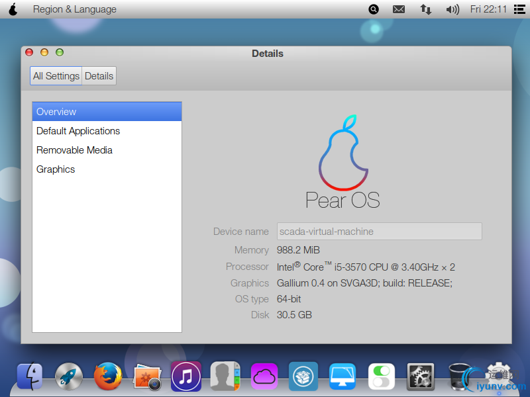530x397 pixels.
Task: Select Graphics in the sidebar list
Action: [107, 169]
